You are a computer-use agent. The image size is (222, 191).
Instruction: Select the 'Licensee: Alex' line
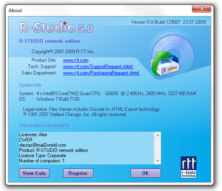pyautogui.click(x=33, y=135)
